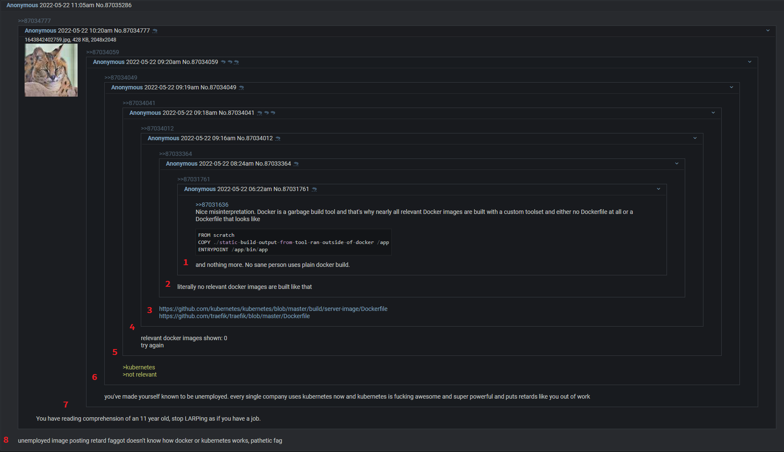Image resolution: width=784 pixels, height=452 pixels.
Task: Click the text 'try again'
Action: click(x=152, y=345)
